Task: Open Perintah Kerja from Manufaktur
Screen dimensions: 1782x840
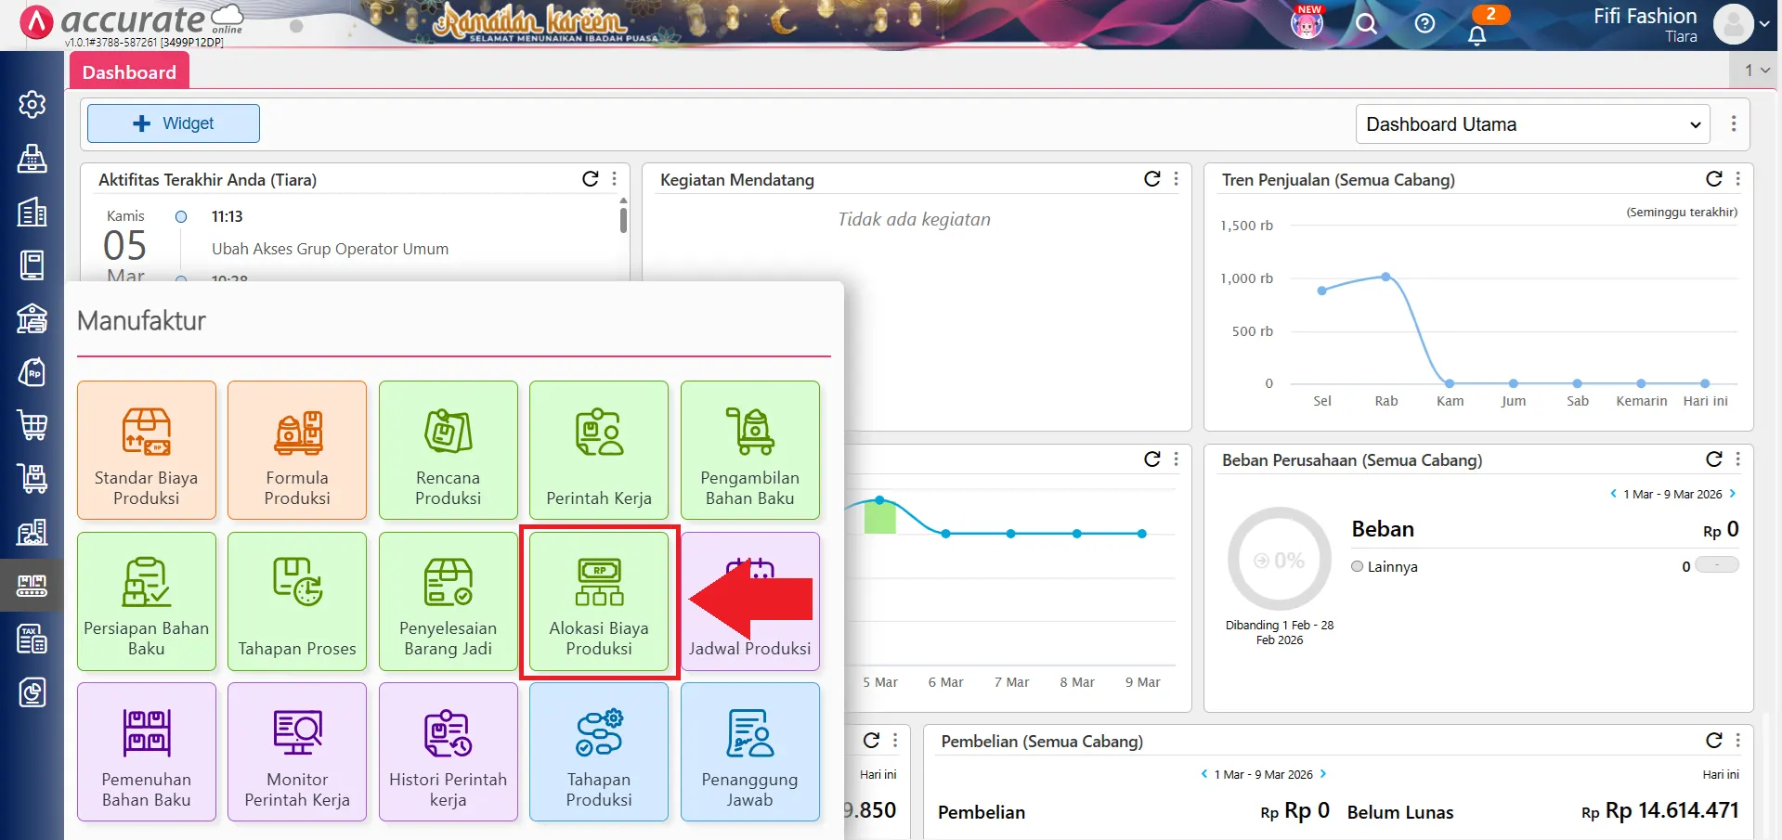Action: tap(598, 450)
